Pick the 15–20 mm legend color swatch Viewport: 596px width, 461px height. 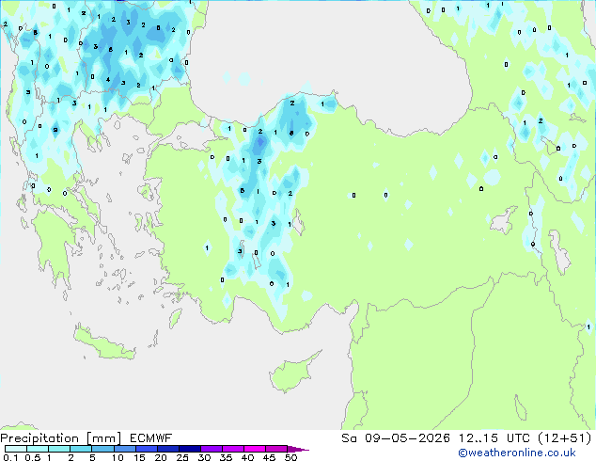146,449
